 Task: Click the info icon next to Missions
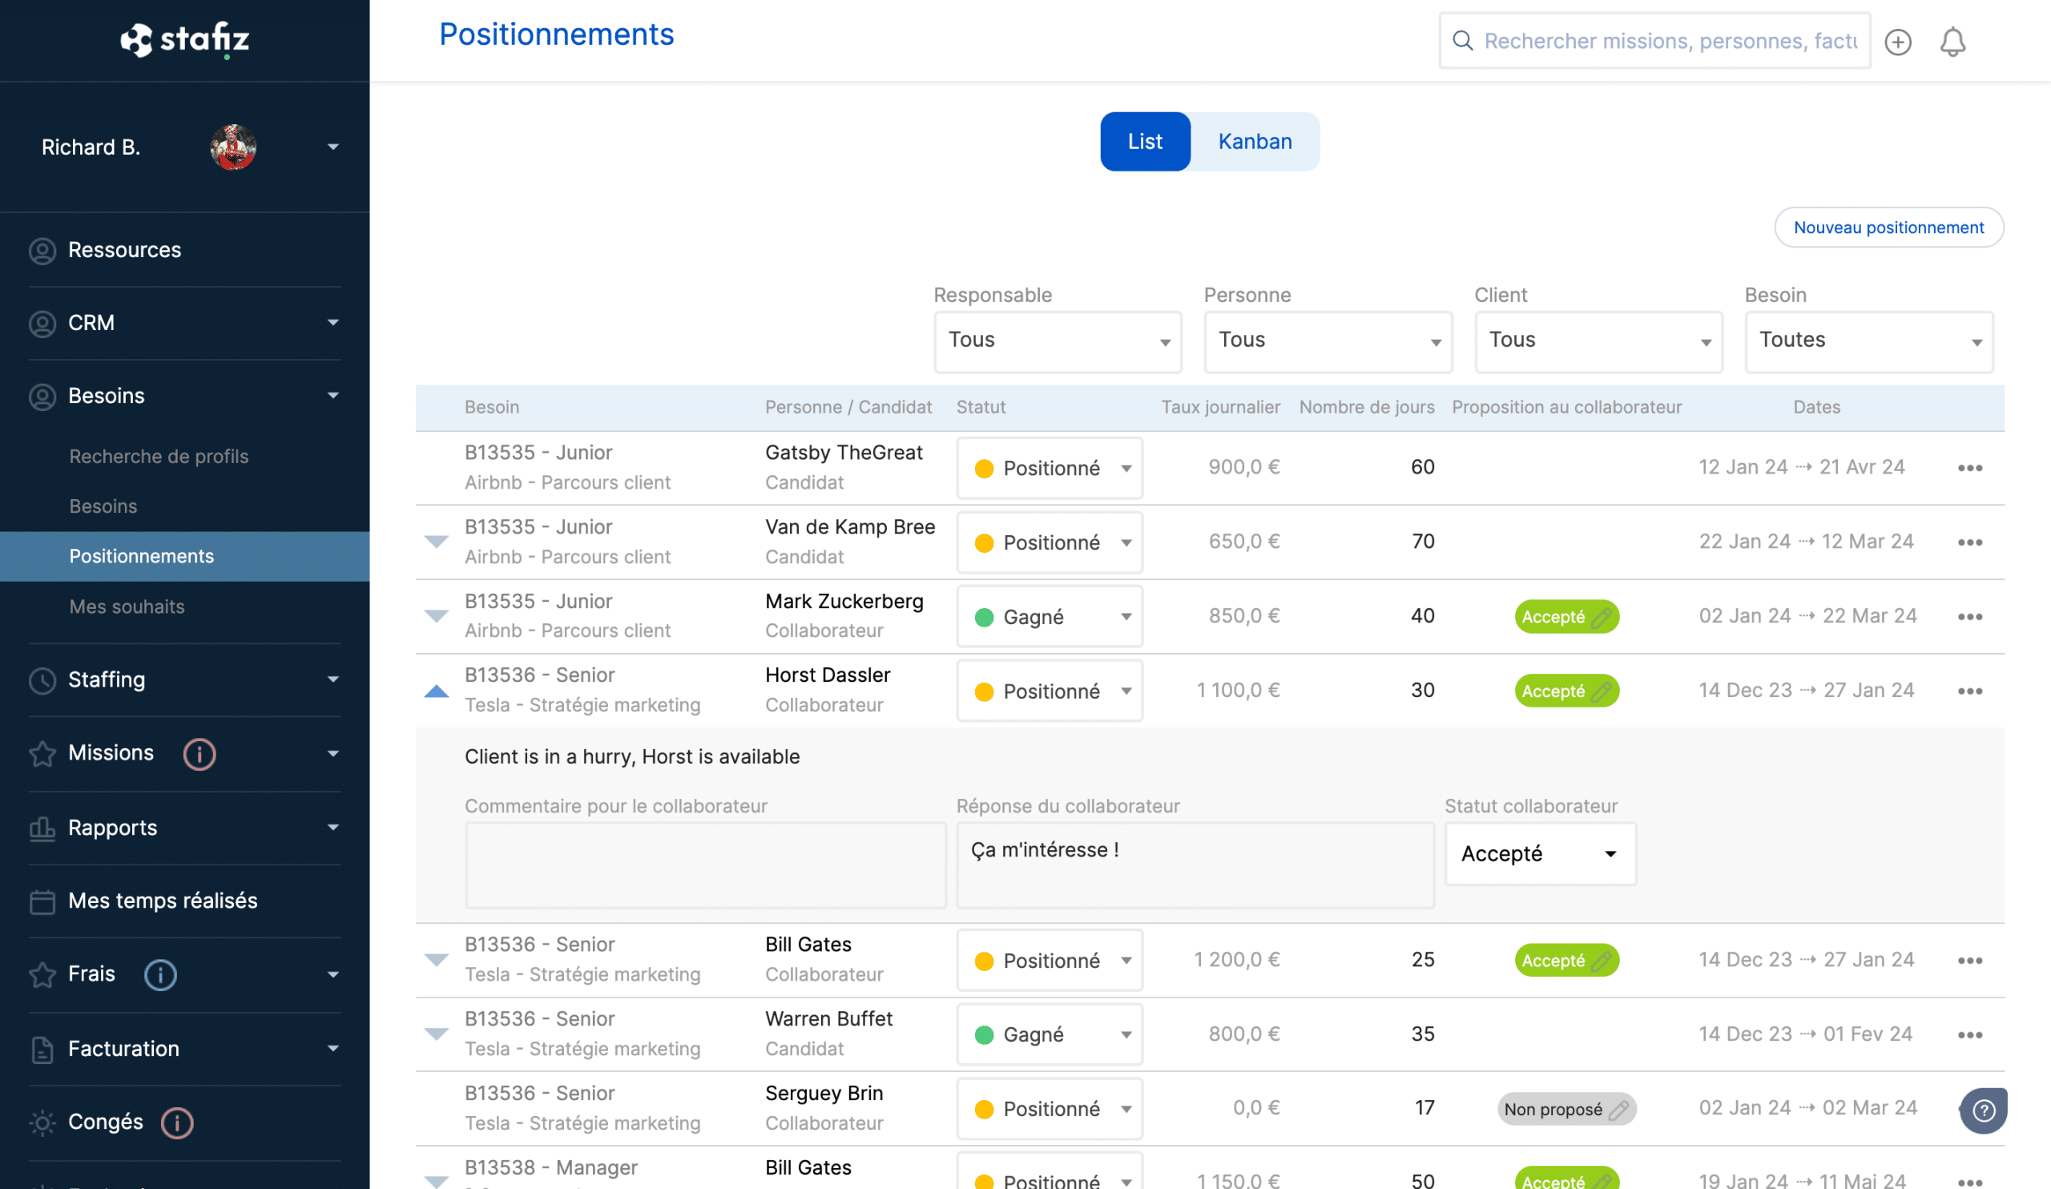(x=199, y=755)
